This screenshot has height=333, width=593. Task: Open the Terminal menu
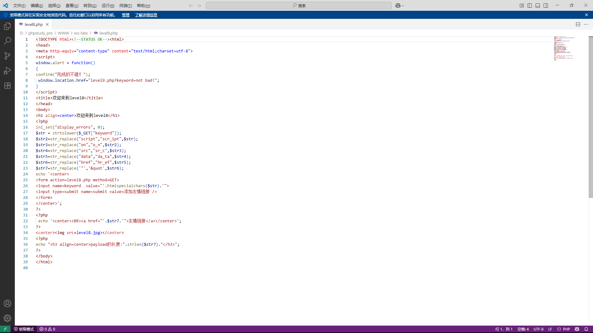pyautogui.click(x=125, y=6)
